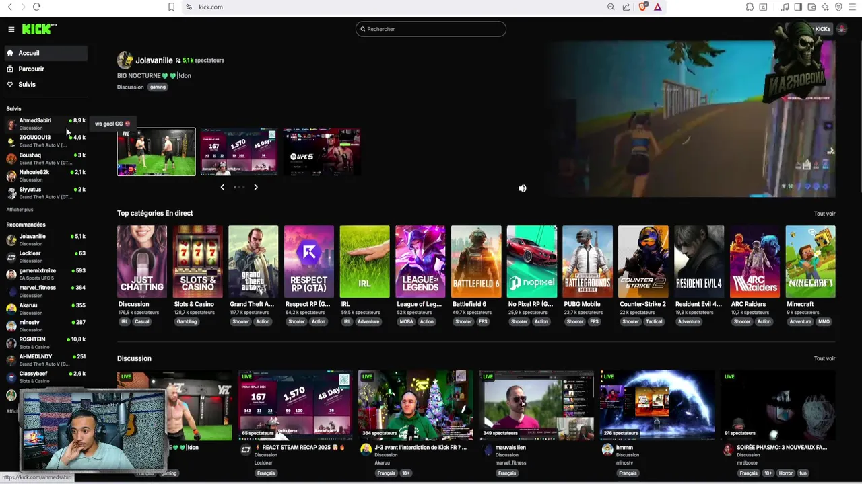Open recommended channel Locklear

pyautogui.click(x=46, y=257)
